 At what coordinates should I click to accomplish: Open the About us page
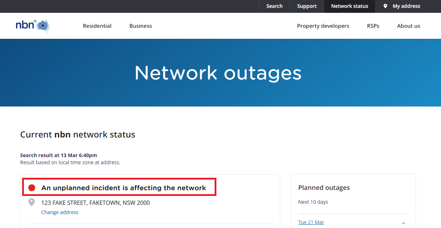[408, 26]
